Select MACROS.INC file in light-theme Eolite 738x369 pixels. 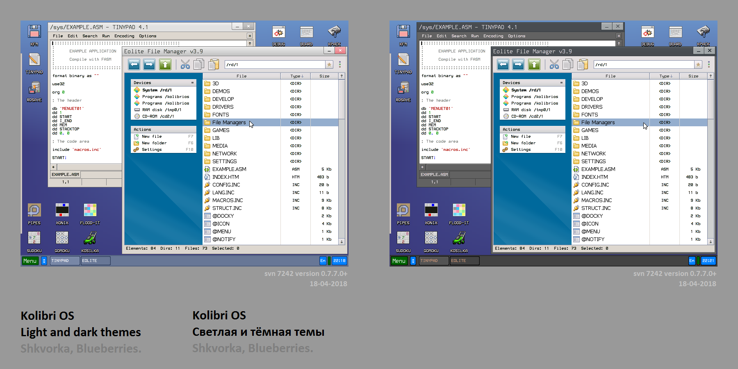pos(271,200)
